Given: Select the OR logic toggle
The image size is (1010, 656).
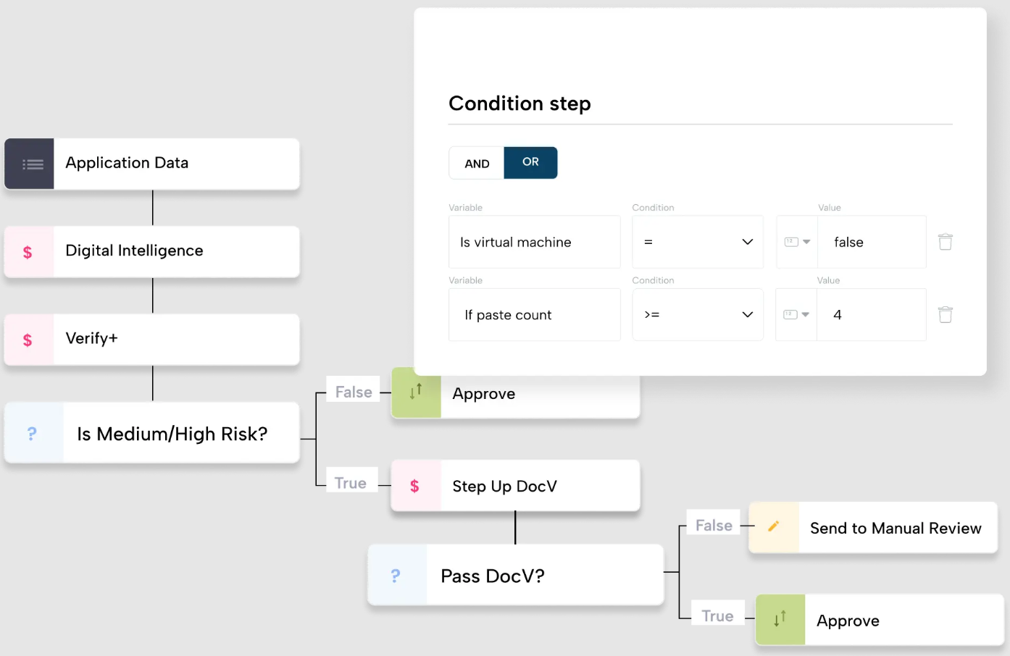Looking at the screenshot, I should 530,163.
